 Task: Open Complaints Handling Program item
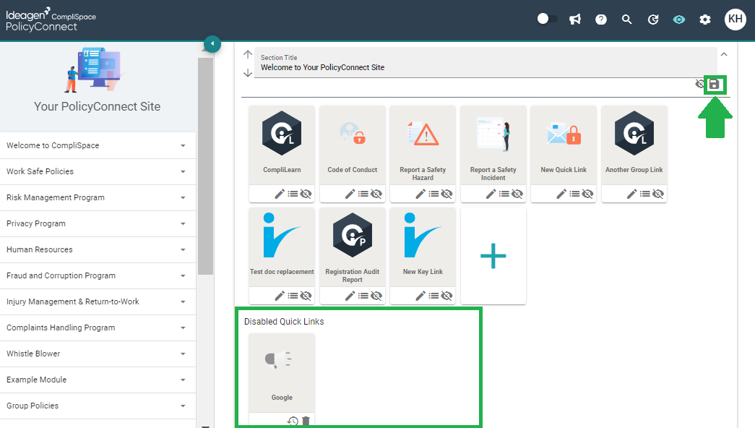98,328
